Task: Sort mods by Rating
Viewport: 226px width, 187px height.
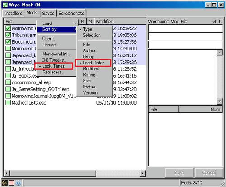Action: click(94, 75)
